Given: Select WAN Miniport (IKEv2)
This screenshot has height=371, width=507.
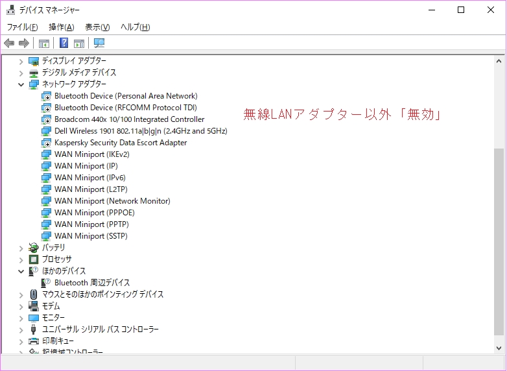Looking at the screenshot, I should tap(92, 154).
